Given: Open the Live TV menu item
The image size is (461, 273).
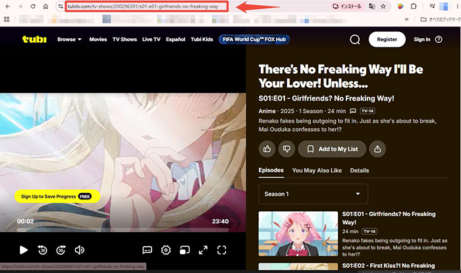Looking at the screenshot, I should click(x=151, y=39).
